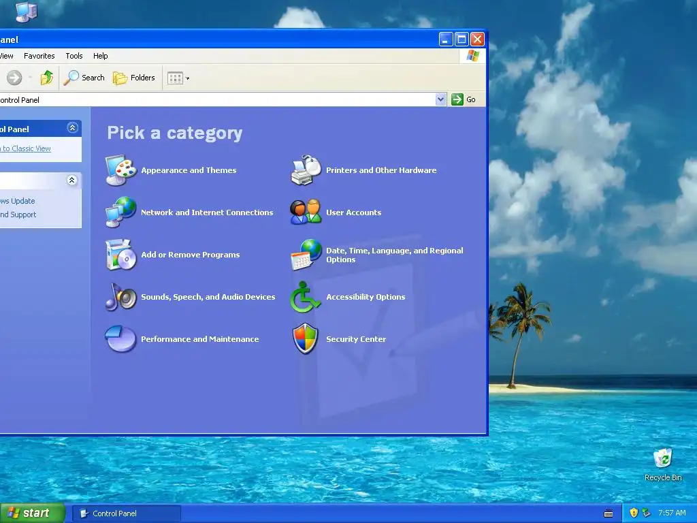Click the network connection tray icon
The image size is (697, 523).
pyautogui.click(x=647, y=513)
